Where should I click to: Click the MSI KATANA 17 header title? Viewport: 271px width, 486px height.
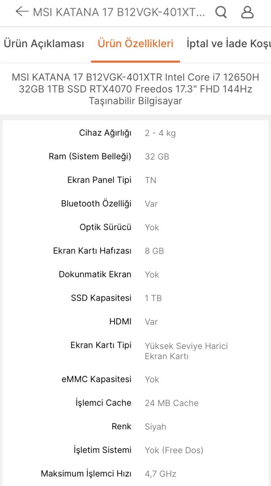(x=119, y=12)
